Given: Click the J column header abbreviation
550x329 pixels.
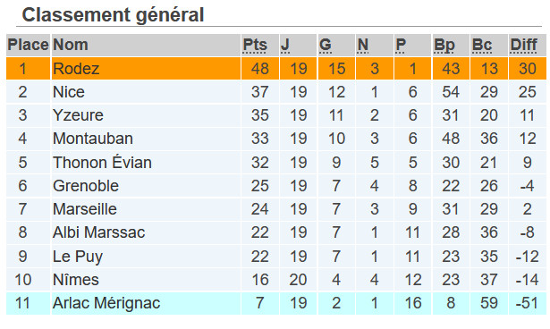Looking at the screenshot, I should pos(285,45).
